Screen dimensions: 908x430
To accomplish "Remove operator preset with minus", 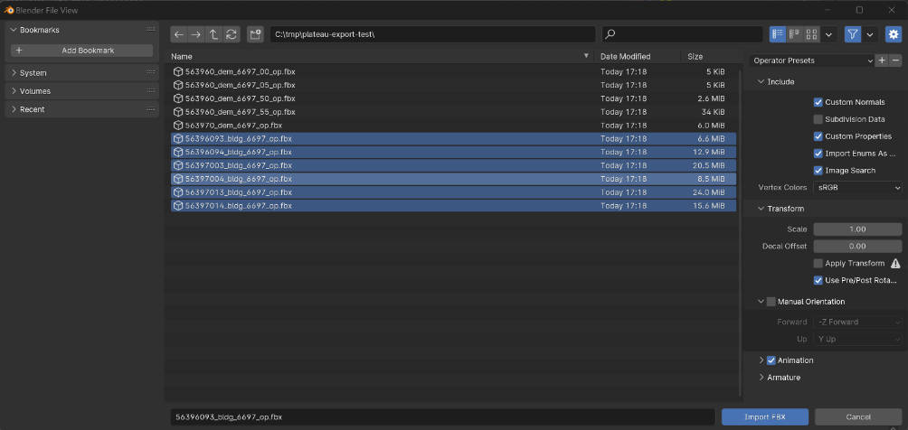I will coord(895,61).
